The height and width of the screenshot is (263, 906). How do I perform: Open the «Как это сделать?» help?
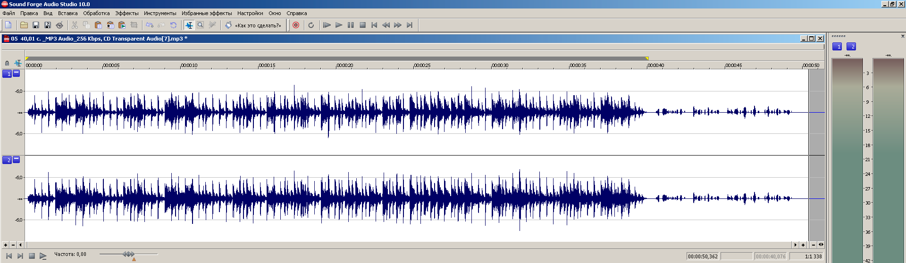[253, 25]
